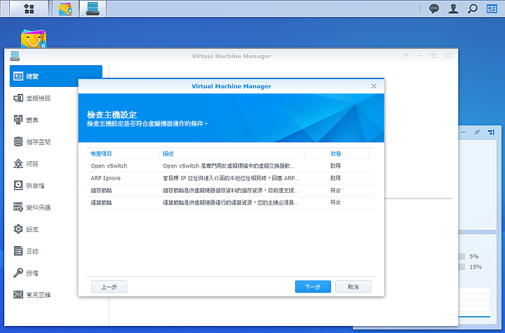Sort by 狀態 column header
Image resolution: width=505 pixels, height=333 pixels.
(336, 154)
